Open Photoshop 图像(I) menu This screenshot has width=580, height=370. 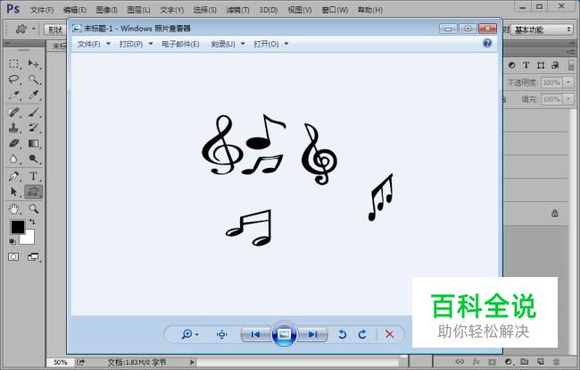click(106, 10)
